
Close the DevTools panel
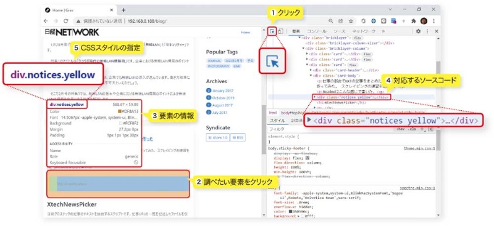[437, 31]
